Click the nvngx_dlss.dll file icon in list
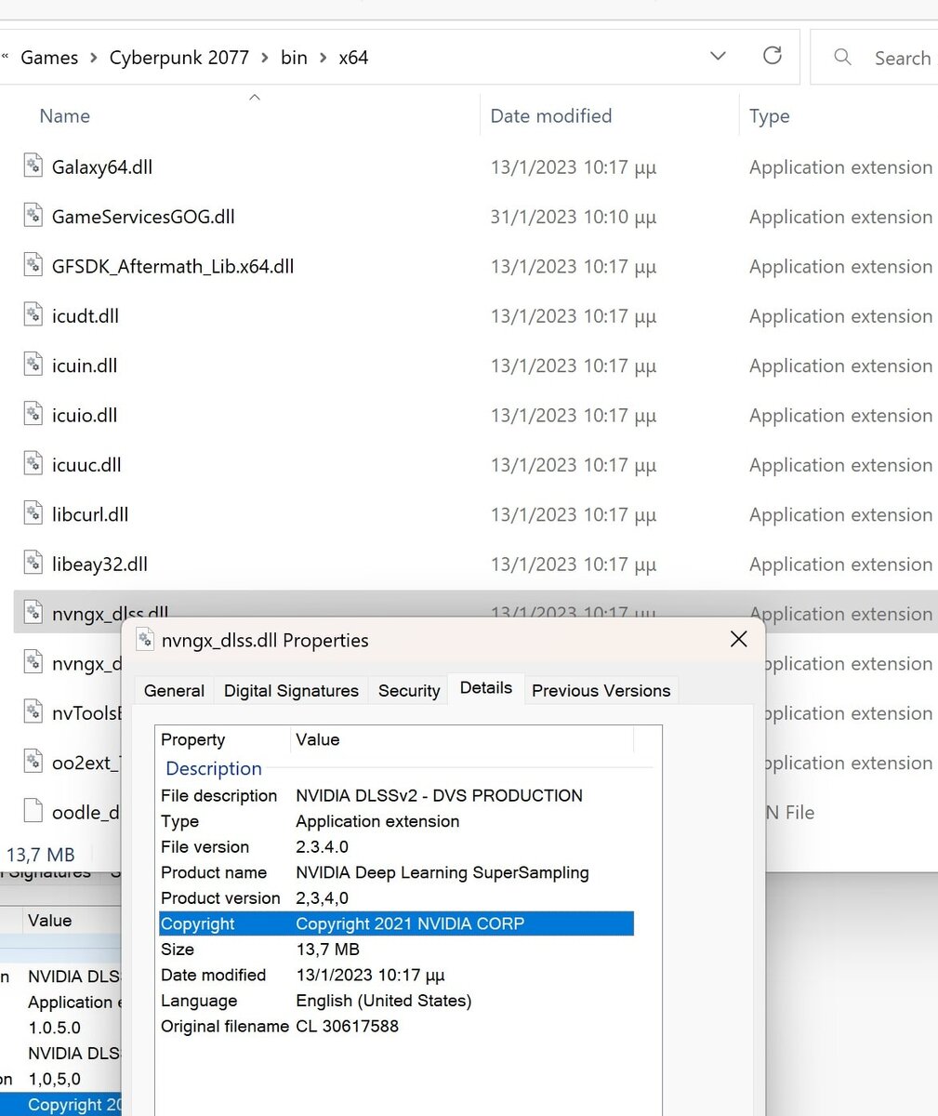The width and height of the screenshot is (938, 1116). coord(33,613)
